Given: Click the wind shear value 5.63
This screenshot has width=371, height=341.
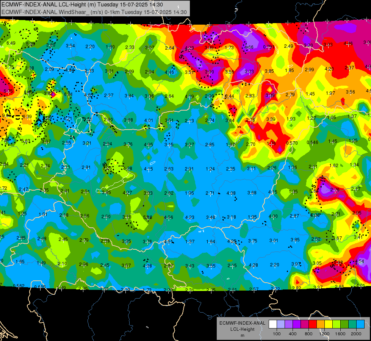Looking at the screenshot, I should pyautogui.click(x=25, y=141).
